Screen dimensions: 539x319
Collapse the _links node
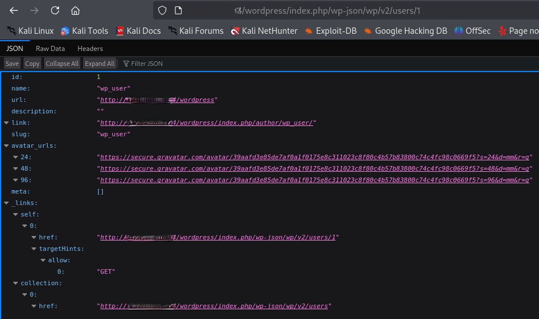tap(6, 203)
